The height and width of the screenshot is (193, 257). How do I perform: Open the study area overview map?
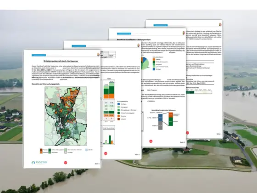[x=66, y=116]
